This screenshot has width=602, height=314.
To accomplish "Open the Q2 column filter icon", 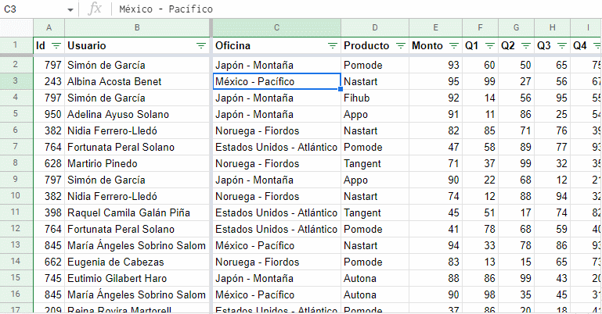I will click(x=526, y=46).
